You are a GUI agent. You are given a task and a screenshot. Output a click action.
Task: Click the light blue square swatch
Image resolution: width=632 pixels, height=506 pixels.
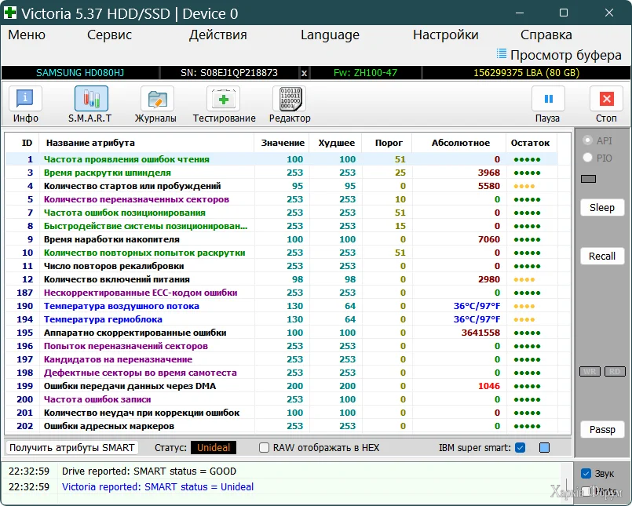[x=544, y=448]
